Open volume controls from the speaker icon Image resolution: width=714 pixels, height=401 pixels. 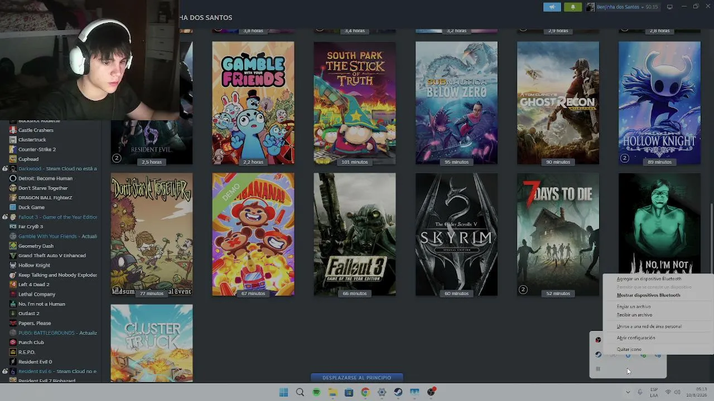[x=677, y=392]
